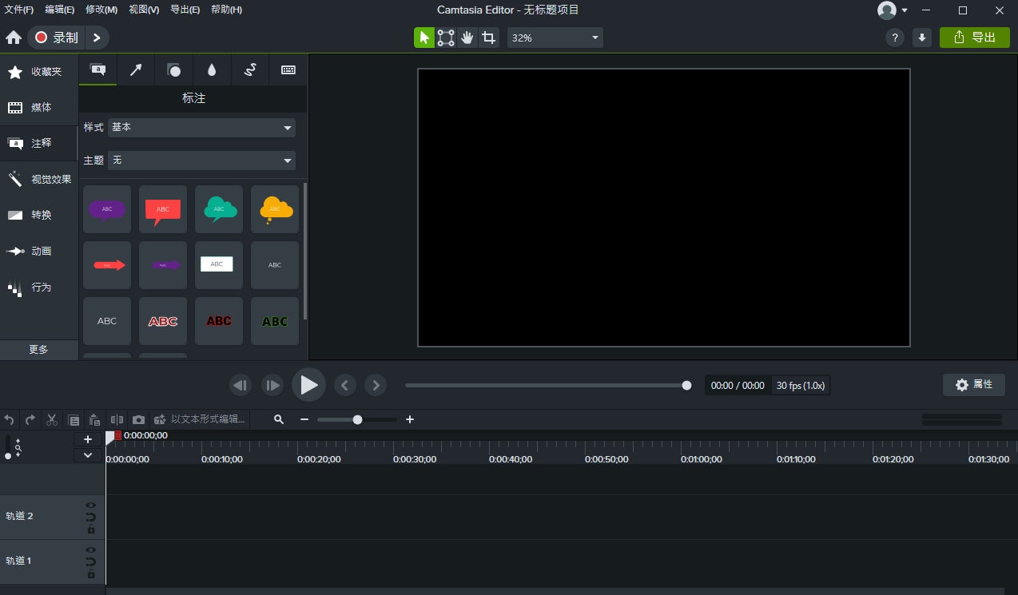Open the arrows and lines annotation tab
Image resolution: width=1018 pixels, height=595 pixels.
136,70
